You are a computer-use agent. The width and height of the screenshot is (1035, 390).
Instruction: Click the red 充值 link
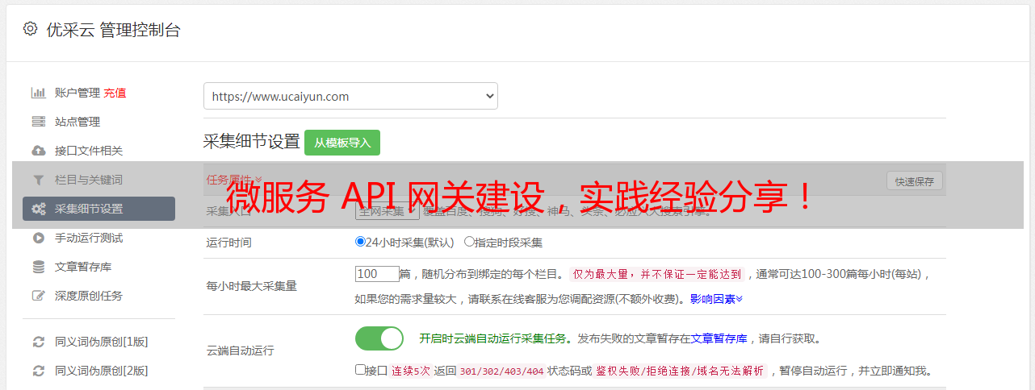[115, 93]
